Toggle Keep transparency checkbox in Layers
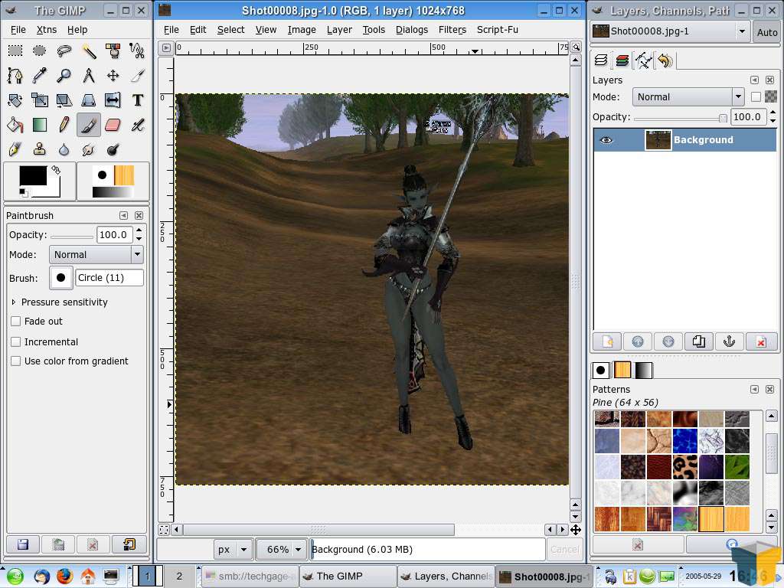Image resolution: width=784 pixels, height=588 pixels. (756, 97)
